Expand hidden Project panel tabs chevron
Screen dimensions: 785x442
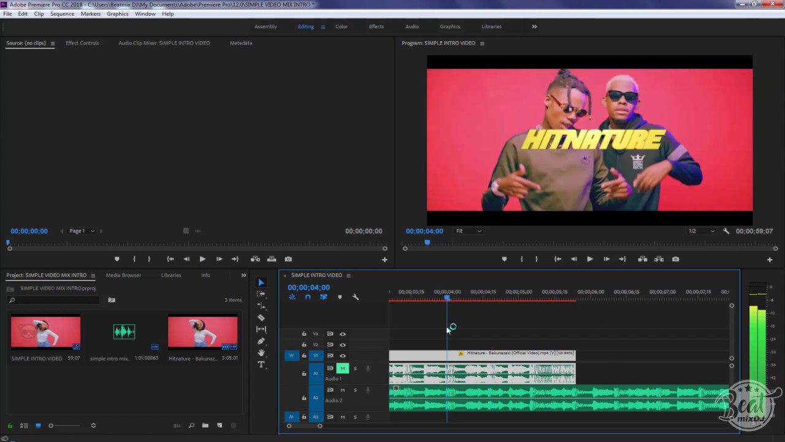(243, 275)
